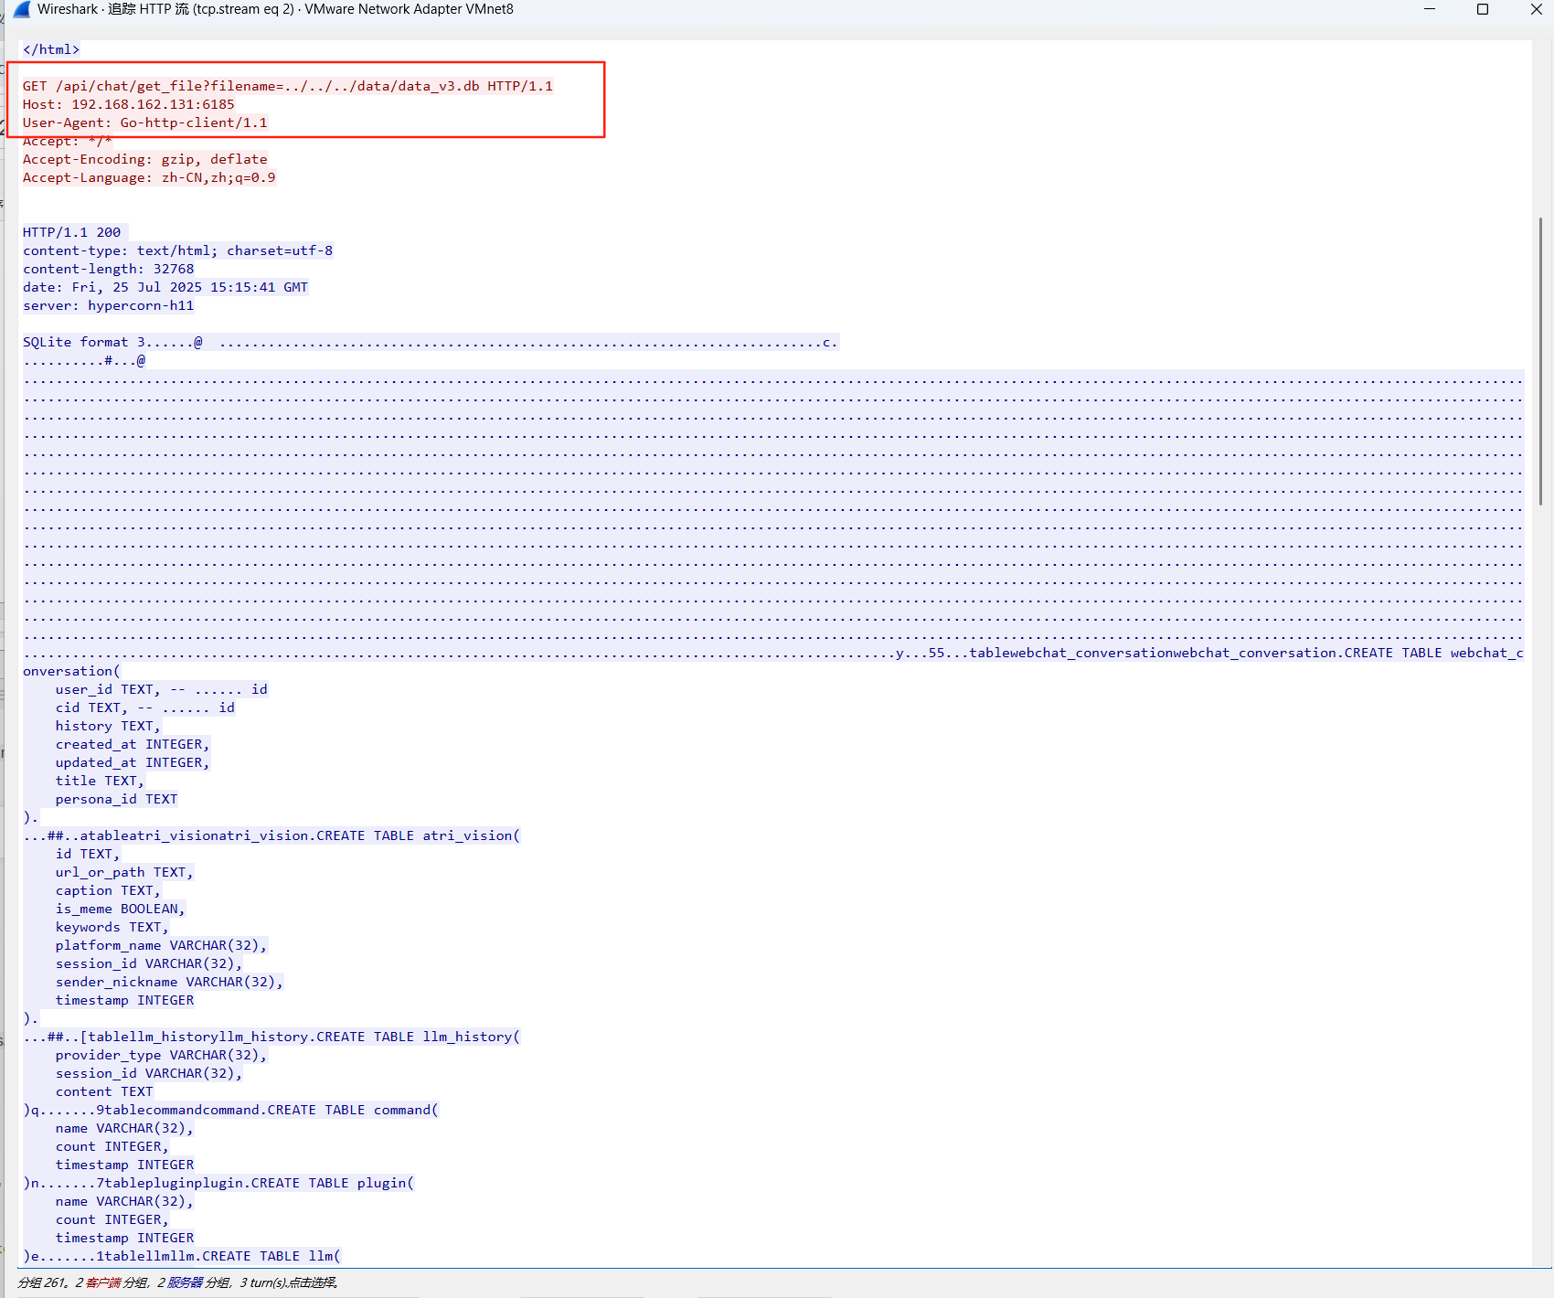This screenshot has height=1298, width=1554.
Task: Click the Wireshark shark fin title icon
Action: pos(22,9)
